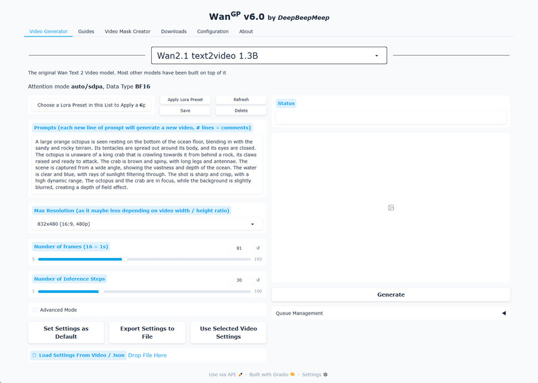Image resolution: width=538 pixels, height=383 pixels.
Task: Enable the Advanced Mode checkbox
Action: pos(35,310)
